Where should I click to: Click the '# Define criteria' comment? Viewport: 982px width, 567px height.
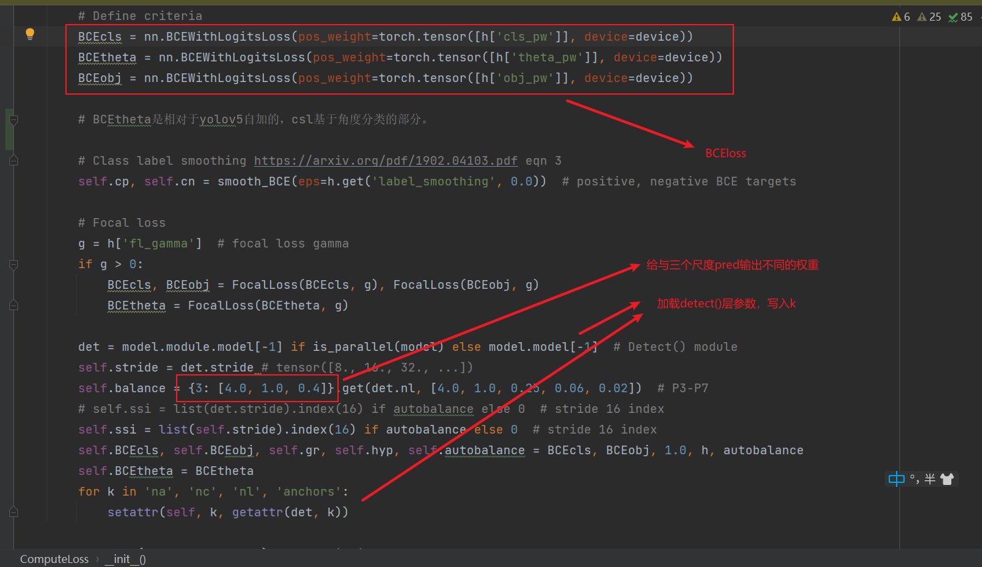click(140, 16)
